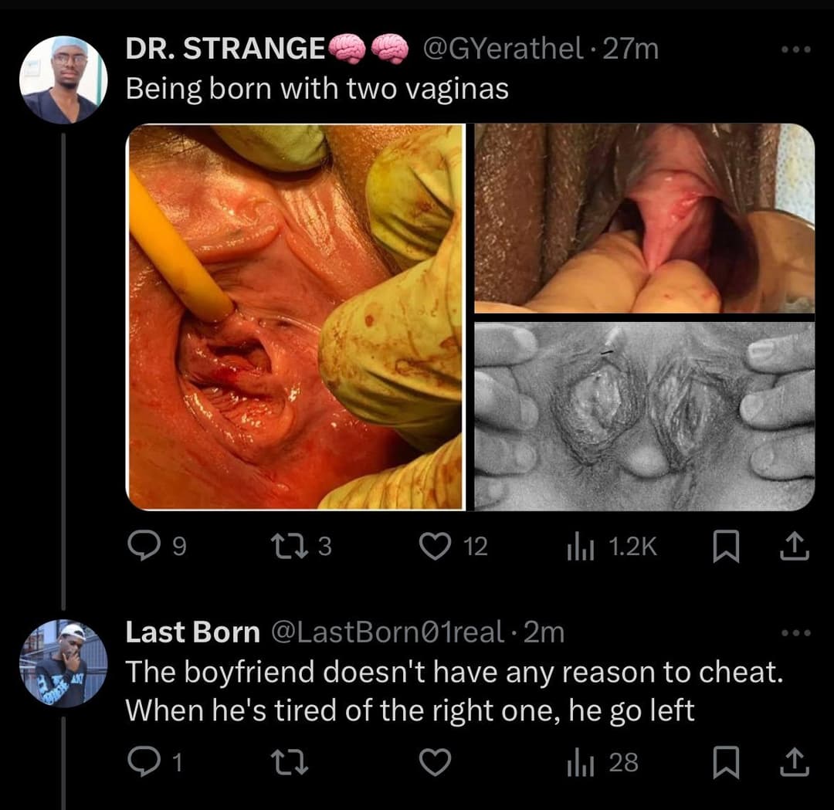Viewport: 834px width, 810px height.
Task: Open view count on Last Born's reply
Action: [602, 763]
